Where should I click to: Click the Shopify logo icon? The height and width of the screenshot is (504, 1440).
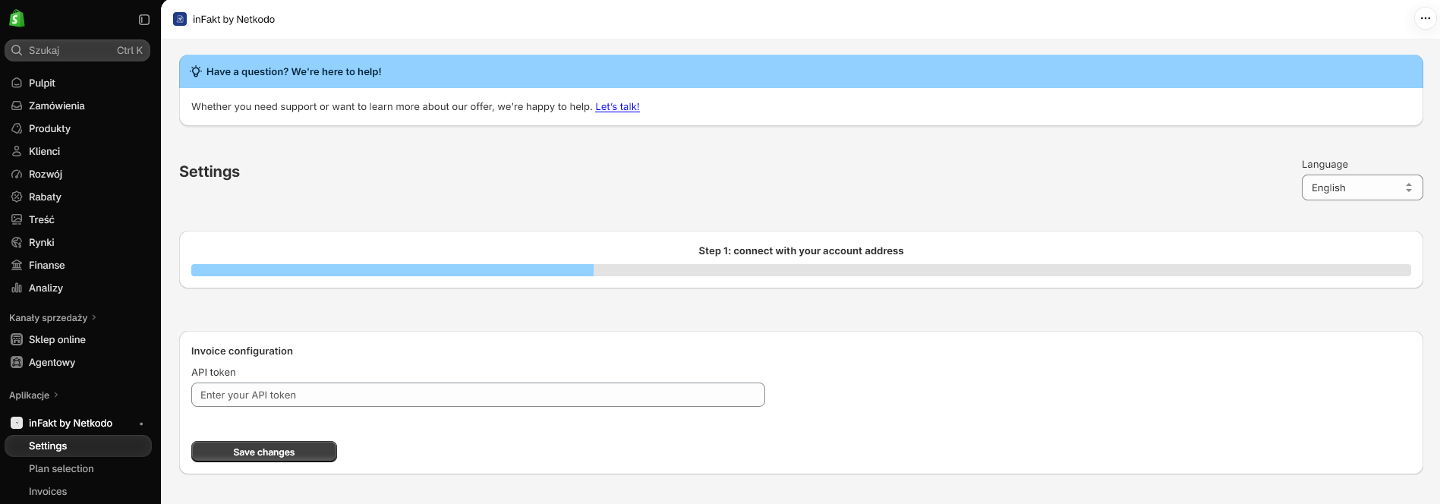click(17, 19)
